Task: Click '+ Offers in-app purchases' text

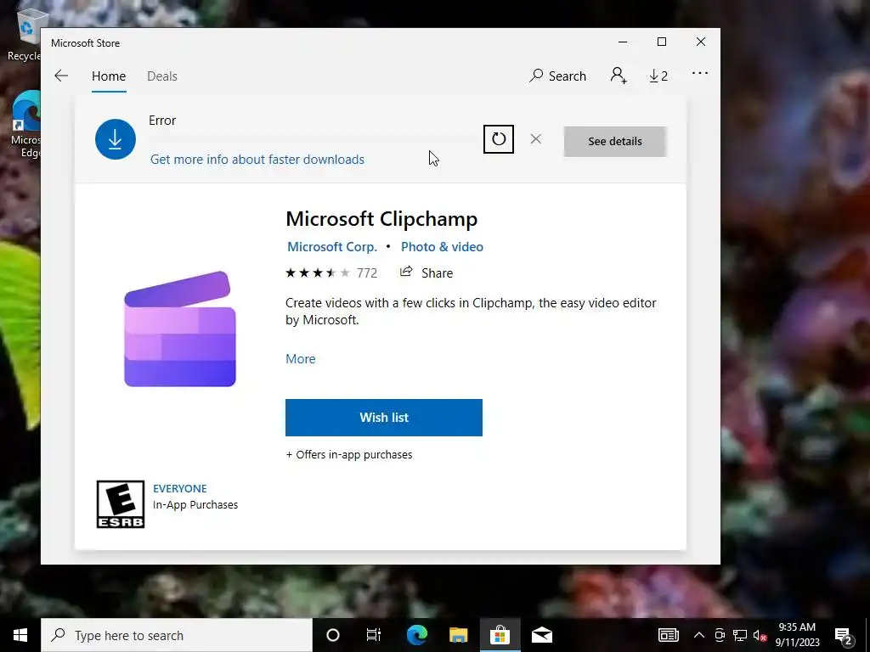Action: pos(349,455)
